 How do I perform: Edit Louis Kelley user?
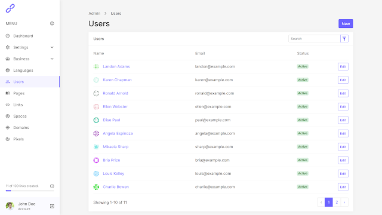[343, 174]
